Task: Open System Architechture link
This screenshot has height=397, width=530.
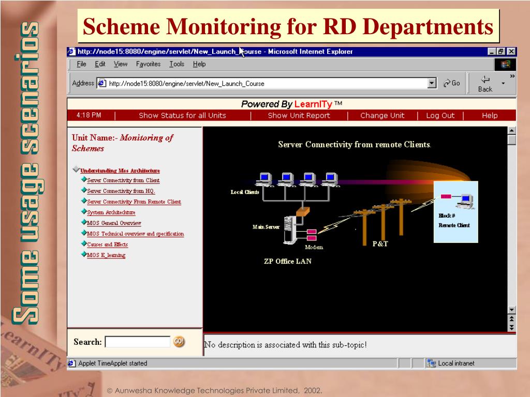Action: click(111, 212)
